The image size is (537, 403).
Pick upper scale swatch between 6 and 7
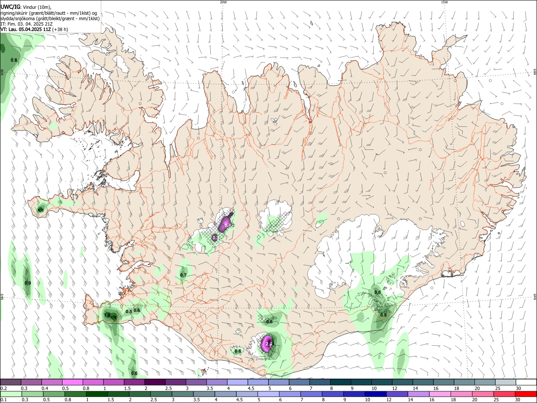[x=299, y=382]
